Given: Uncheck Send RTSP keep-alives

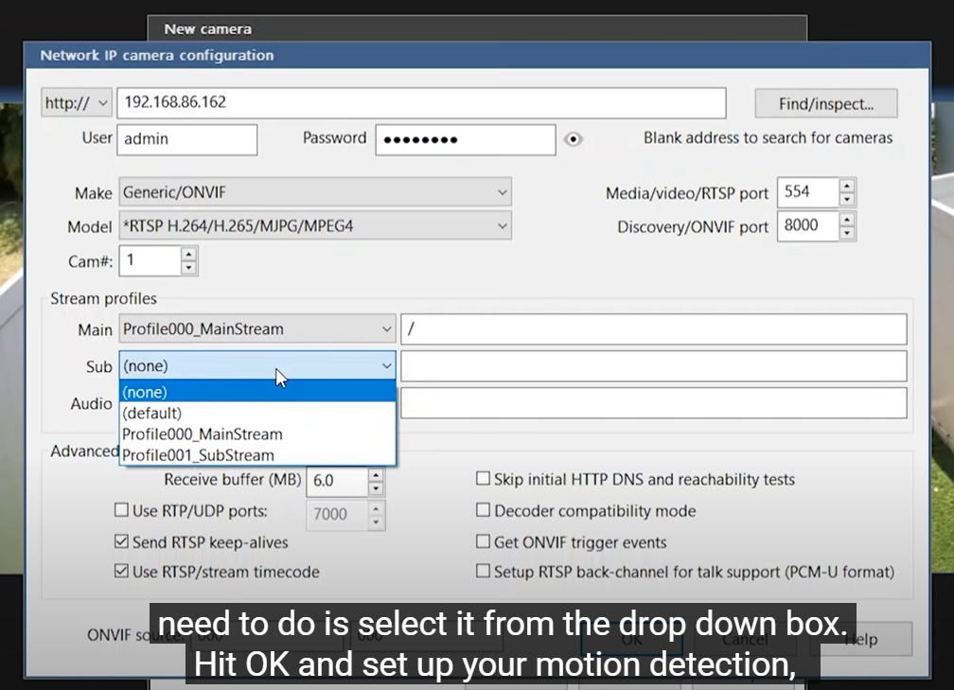Looking at the screenshot, I should 121,542.
